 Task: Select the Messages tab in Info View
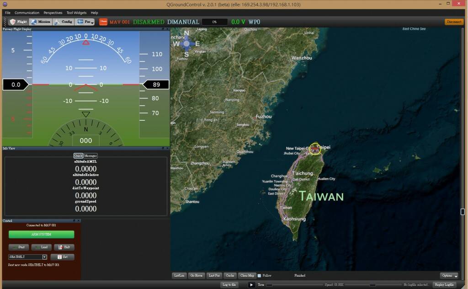point(90,156)
